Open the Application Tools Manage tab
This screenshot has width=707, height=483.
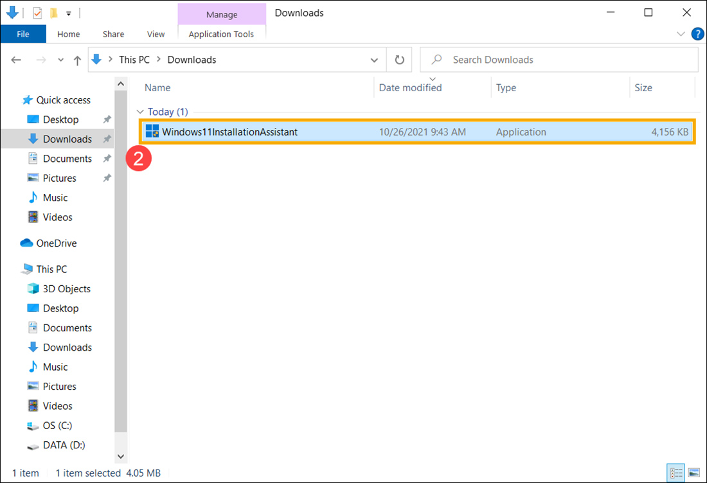[x=222, y=13]
